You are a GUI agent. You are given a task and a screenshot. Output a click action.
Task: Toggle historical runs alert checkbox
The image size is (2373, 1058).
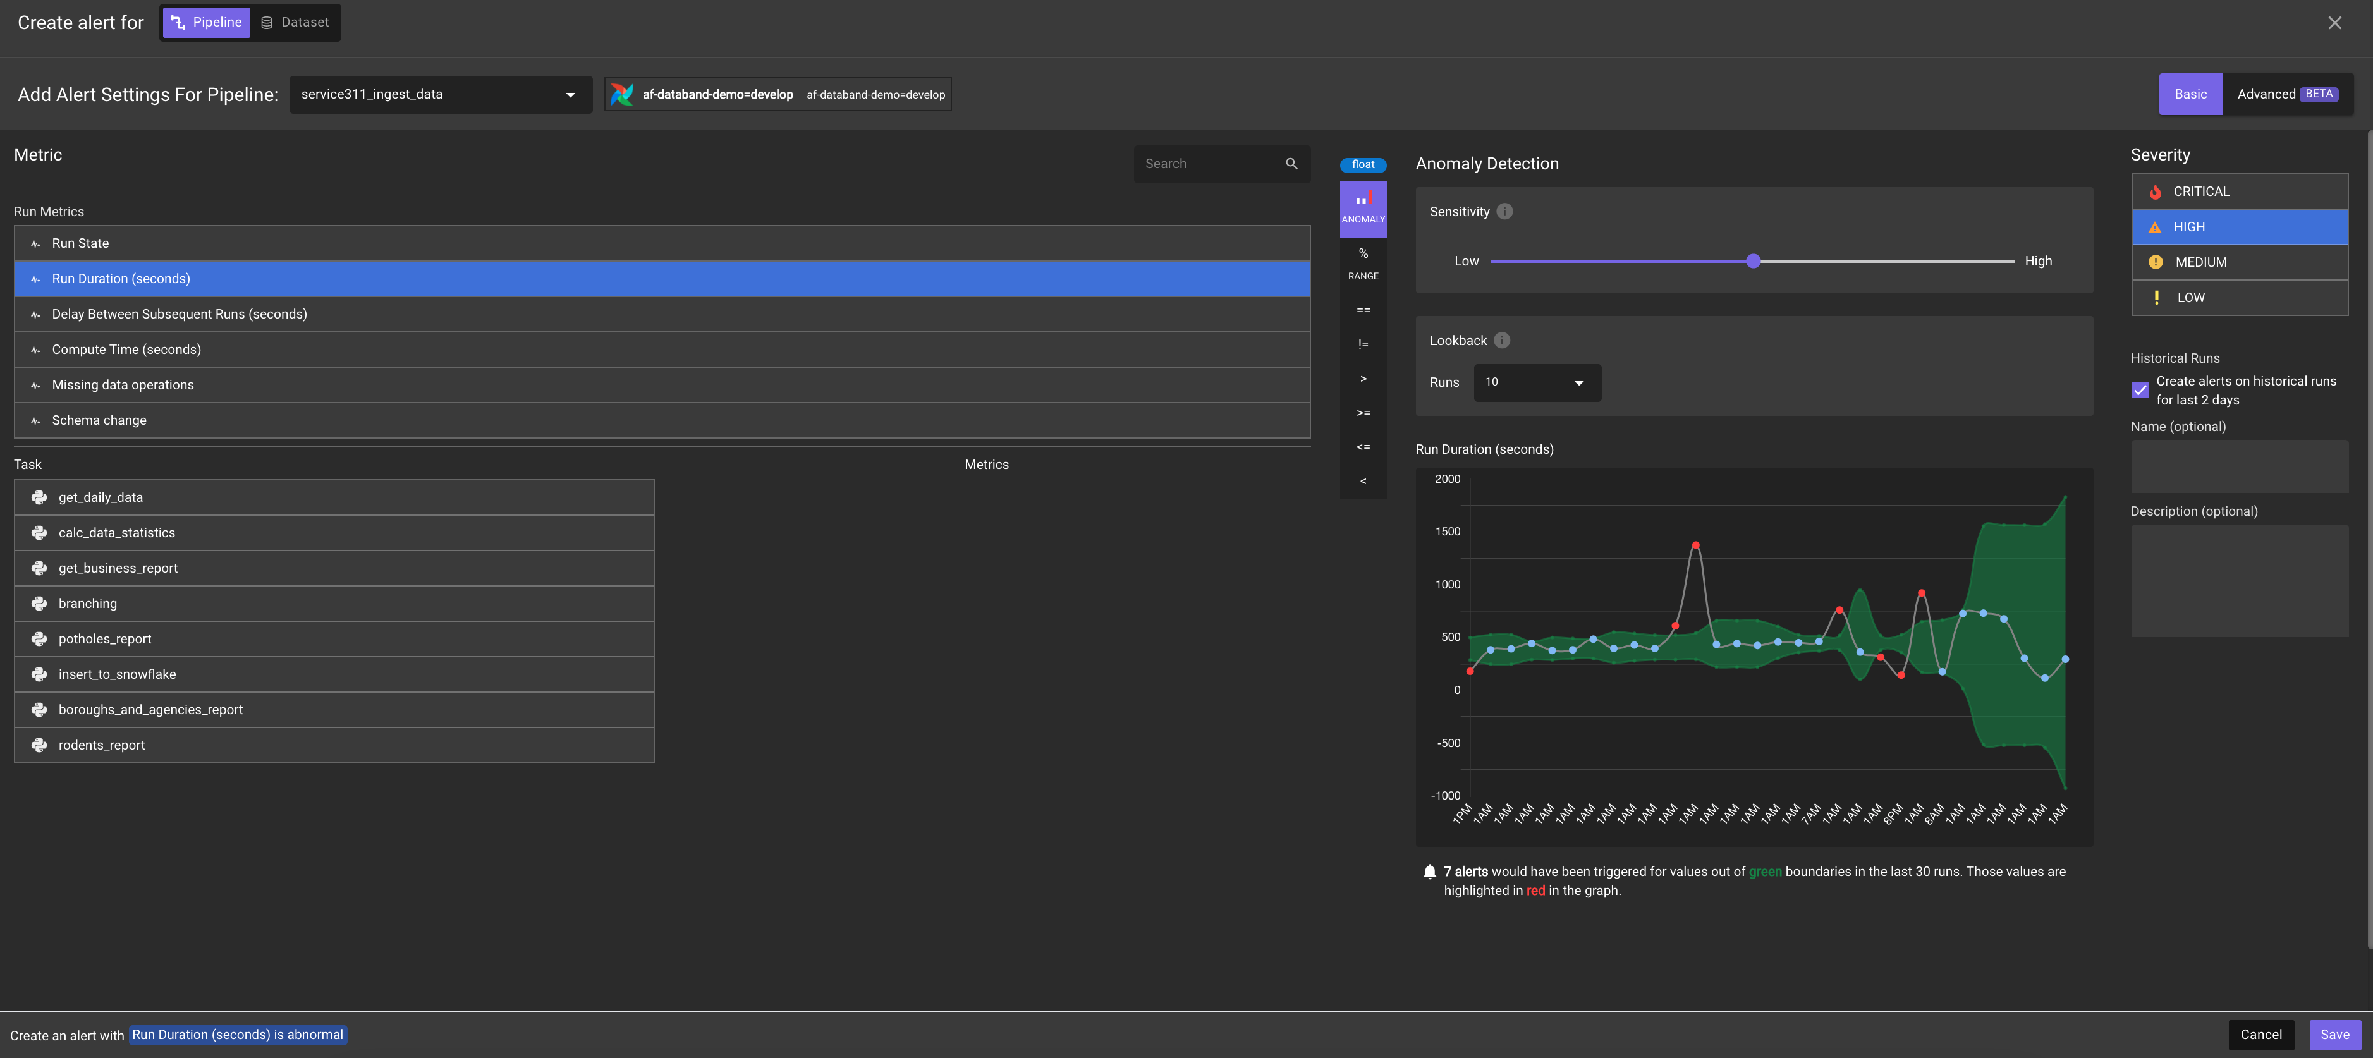[2140, 391]
